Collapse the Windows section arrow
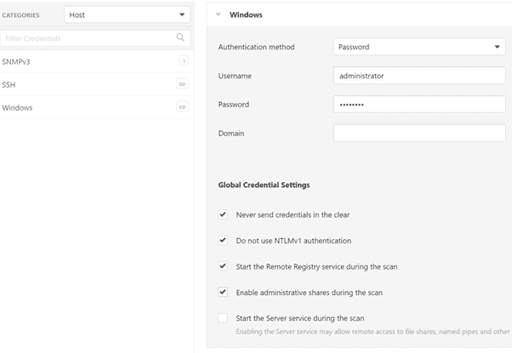Image resolution: width=512 pixels, height=353 pixels. point(219,14)
